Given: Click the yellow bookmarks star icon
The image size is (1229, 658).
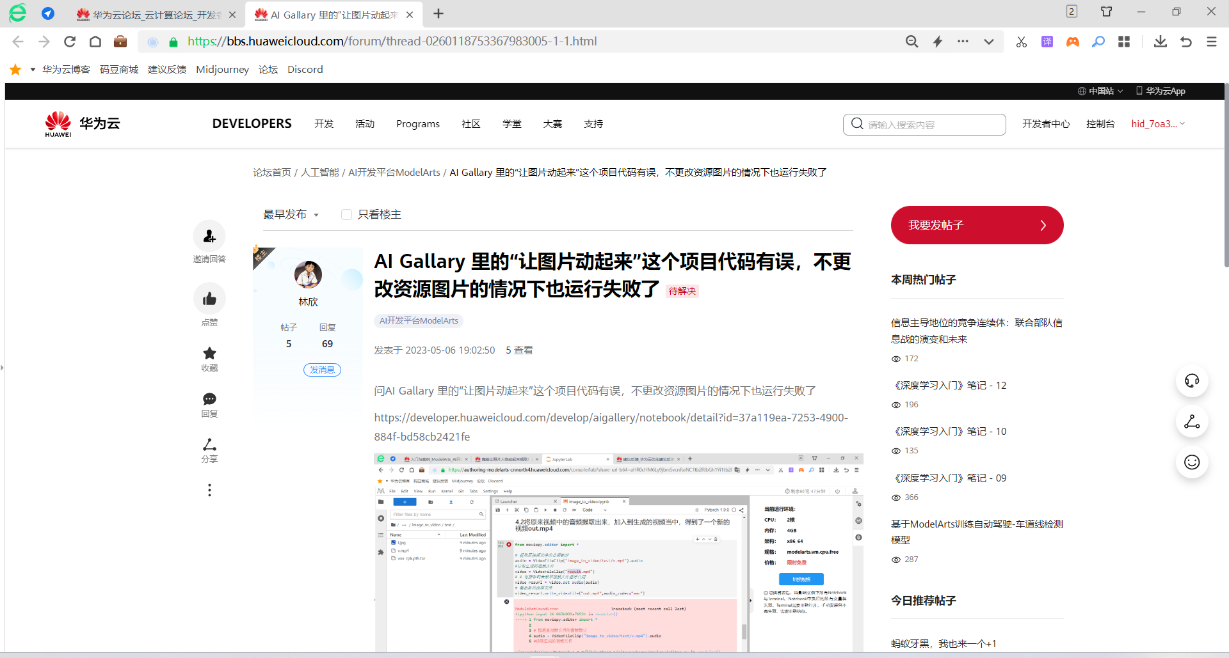Looking at the screenshot, I should pos(16,70).
